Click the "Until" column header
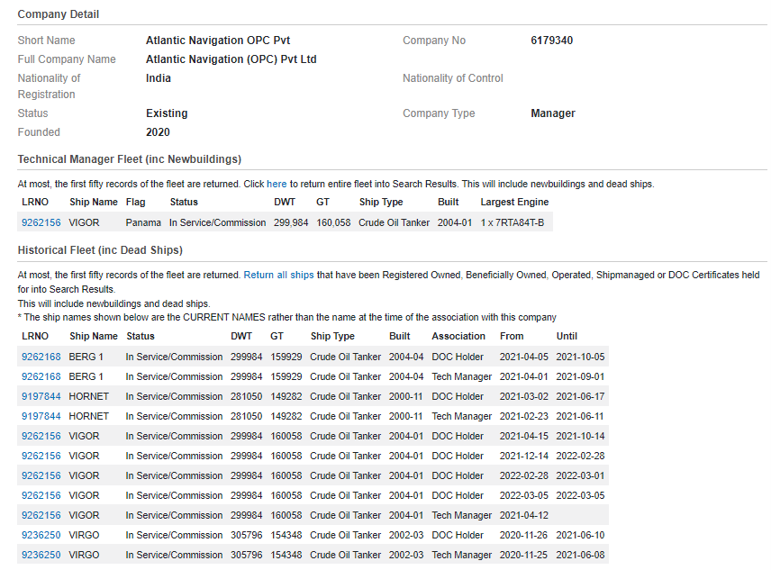 pos(567,336)
